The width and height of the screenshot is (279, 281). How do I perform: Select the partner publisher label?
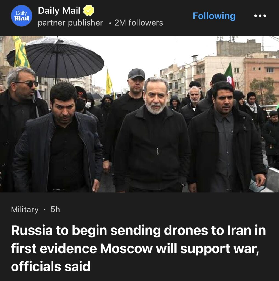(x=71, y=23)
